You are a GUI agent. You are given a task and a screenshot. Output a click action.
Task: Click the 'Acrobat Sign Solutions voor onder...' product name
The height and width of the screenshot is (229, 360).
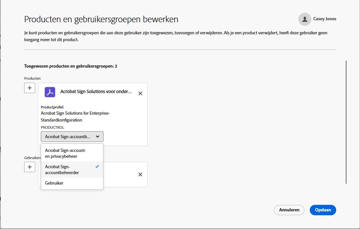[x=97, y=91]
